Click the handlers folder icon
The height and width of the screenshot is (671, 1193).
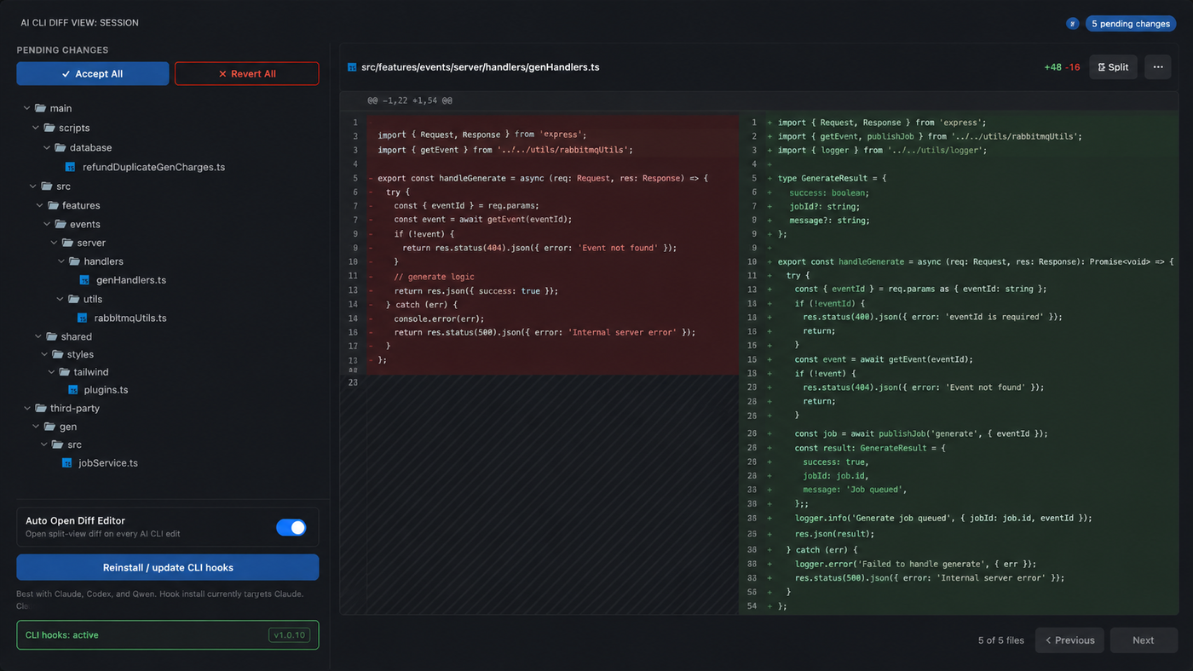pos(74,261)
